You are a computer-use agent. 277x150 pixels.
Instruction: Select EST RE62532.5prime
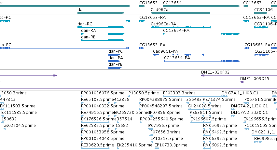[97, 126]
